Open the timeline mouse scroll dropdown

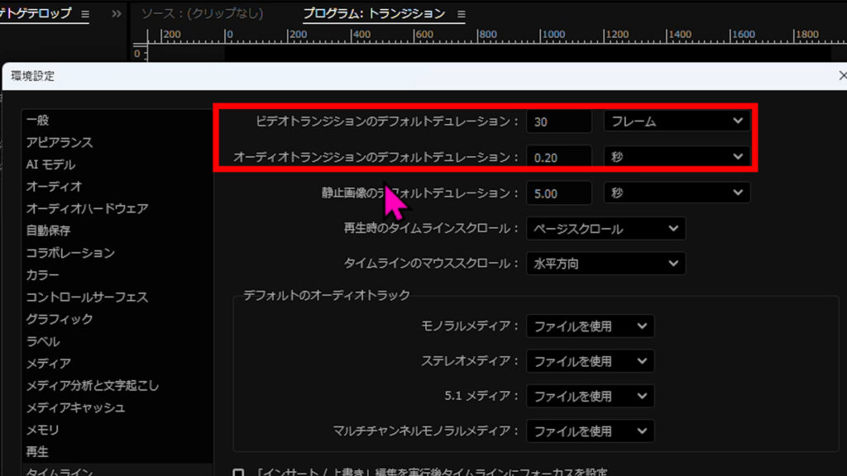[x=605, y=264]
